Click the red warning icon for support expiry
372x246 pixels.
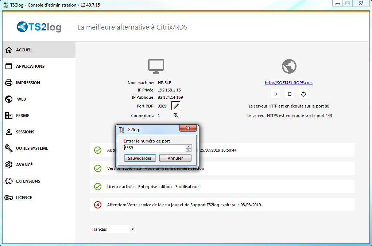point(98,205)
